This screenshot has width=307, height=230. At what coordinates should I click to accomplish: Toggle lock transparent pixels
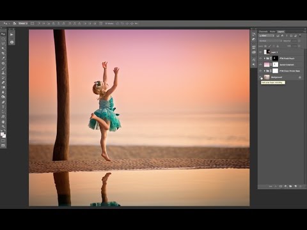(265, 46)
